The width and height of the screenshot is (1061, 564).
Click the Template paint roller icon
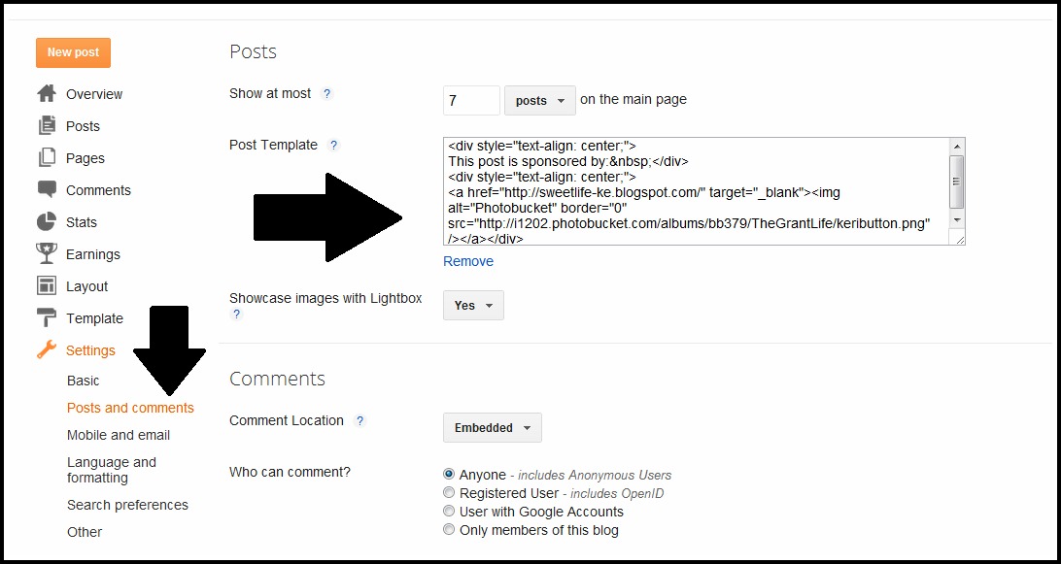click(47, 318)
